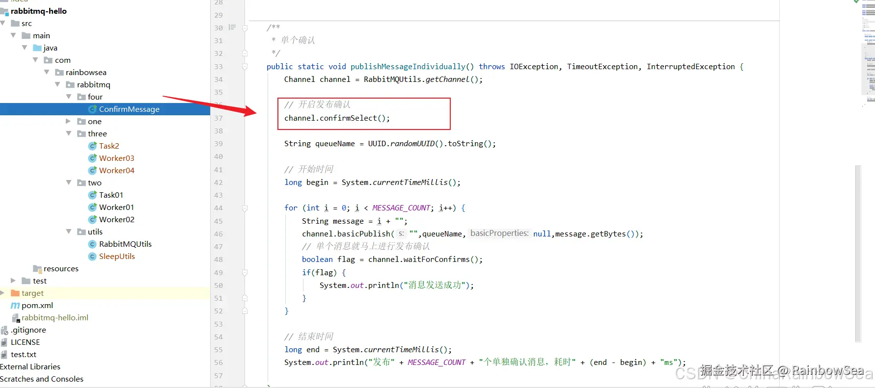Open Worker01 file in project tree

tap(116, 207)
